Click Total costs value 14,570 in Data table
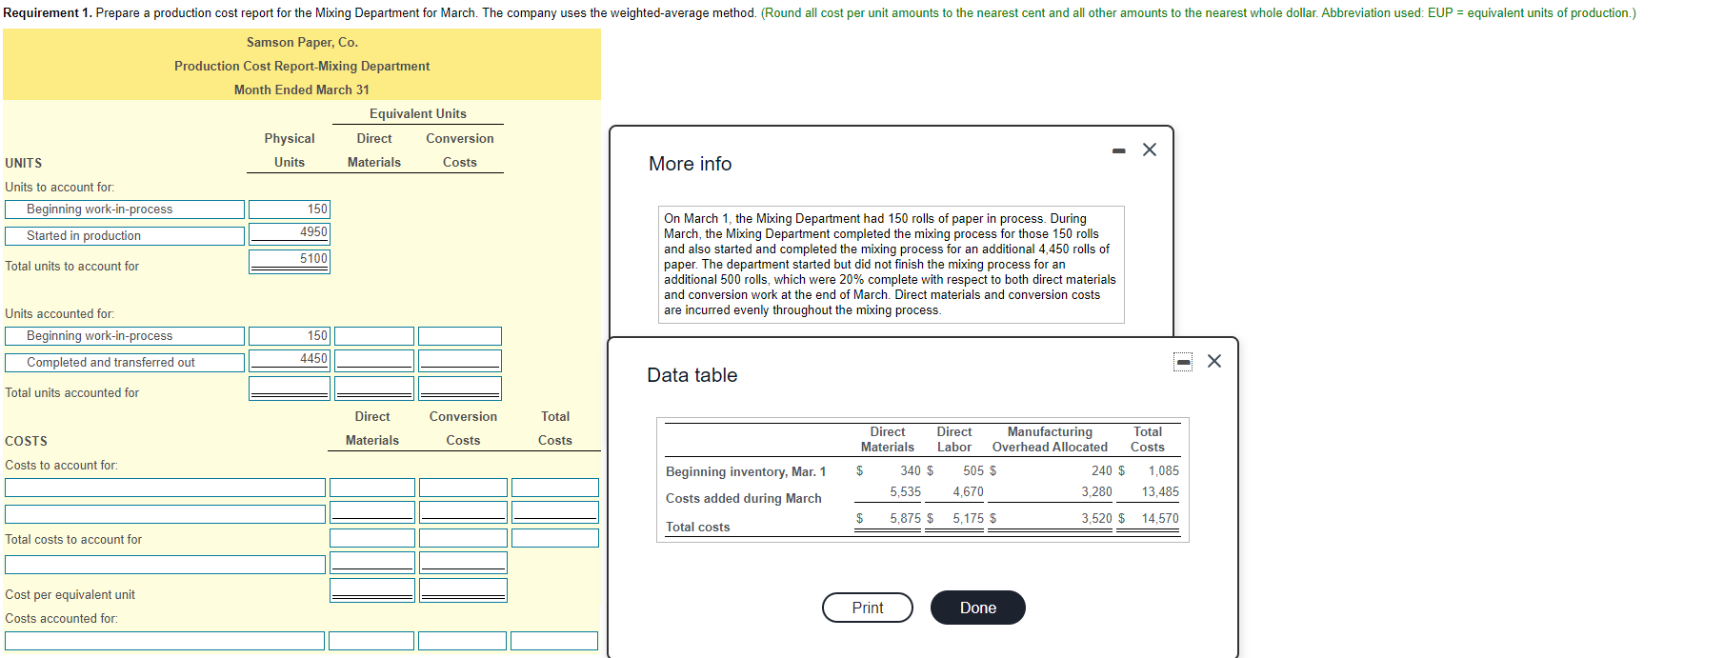This screenshot has width=1724, height=658. point(1160,519)
